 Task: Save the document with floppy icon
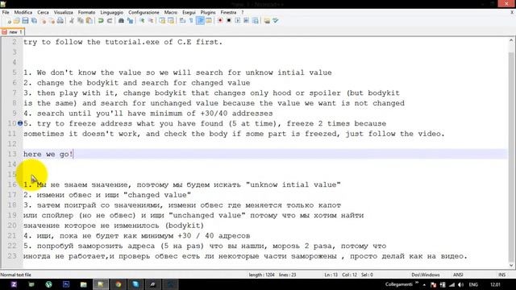25,21
